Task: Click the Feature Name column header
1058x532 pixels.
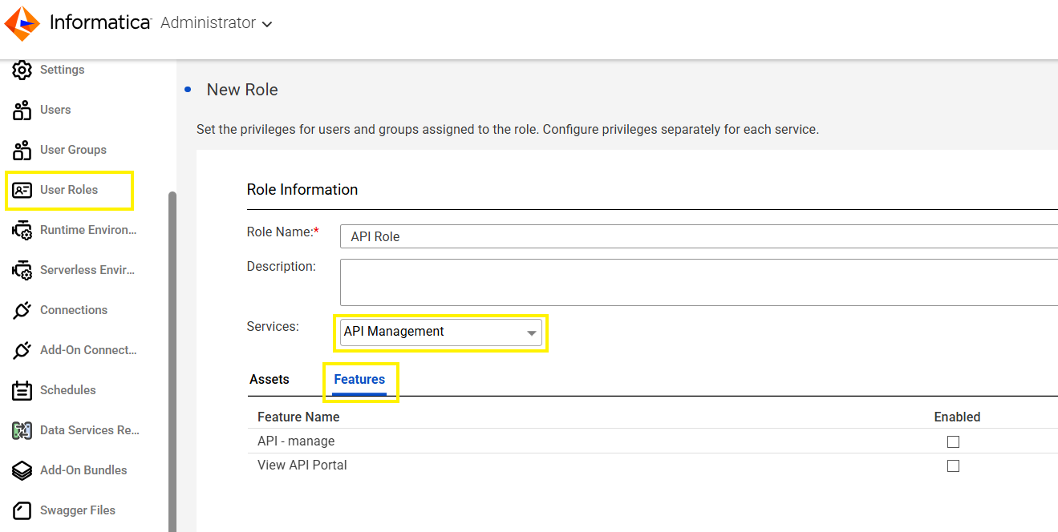Action: click(x=298, y=417)
